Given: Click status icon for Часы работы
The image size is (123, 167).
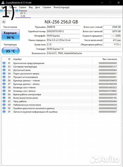Looking at the screenshot, I should coord(4,101).
